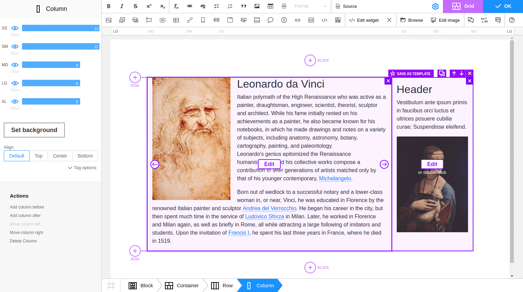Insert a video using the play icon
This screenshot has width=523, height=292.
pos(163,20)
